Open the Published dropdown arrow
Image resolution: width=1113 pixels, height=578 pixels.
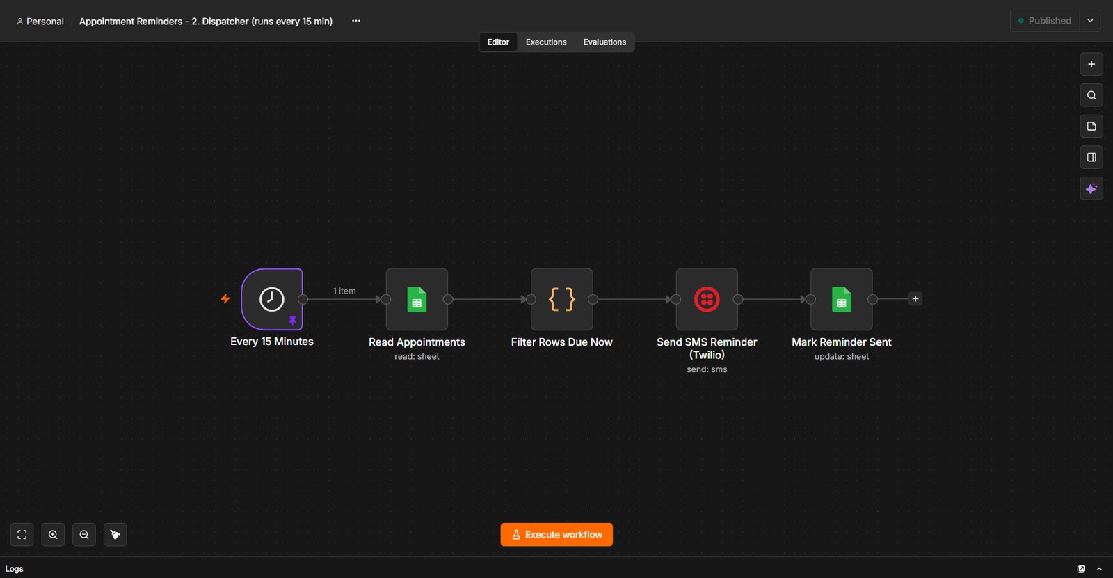[1090, 21]
